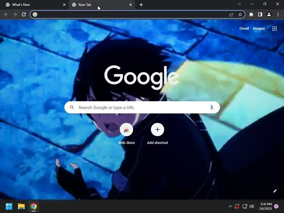Open the volume speaker icon
284x213 pixels.
click(252, 206)
